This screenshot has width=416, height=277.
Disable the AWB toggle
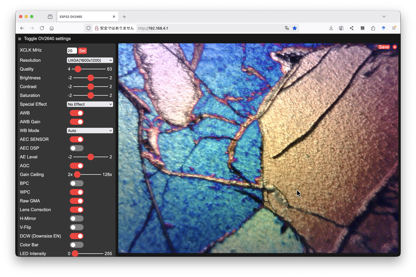click(77, 113)
